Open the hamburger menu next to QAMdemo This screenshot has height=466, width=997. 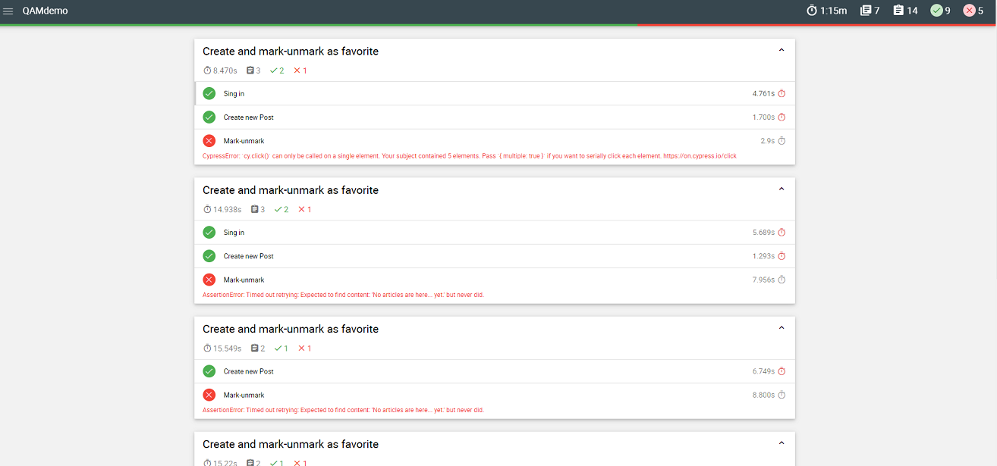(x=8, y=11)
